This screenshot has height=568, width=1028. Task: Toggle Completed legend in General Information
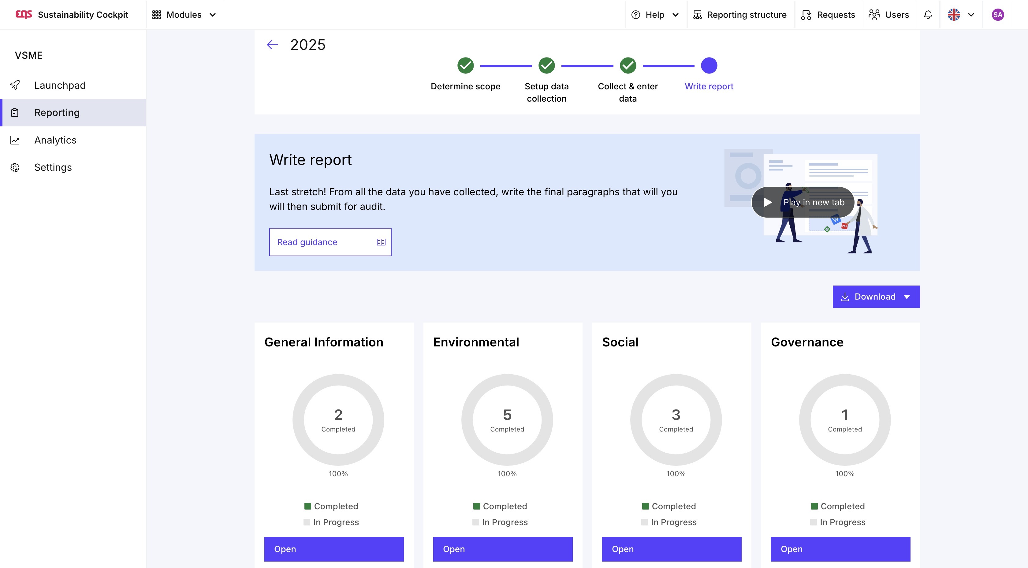click(331, 506)
